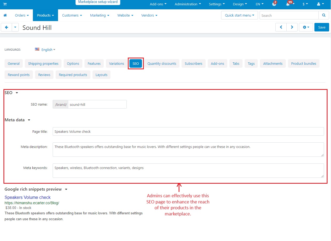Go back with the left arrow button
Image resolution: width=331 pixels, height=241 pixels.
coord(6,27)
